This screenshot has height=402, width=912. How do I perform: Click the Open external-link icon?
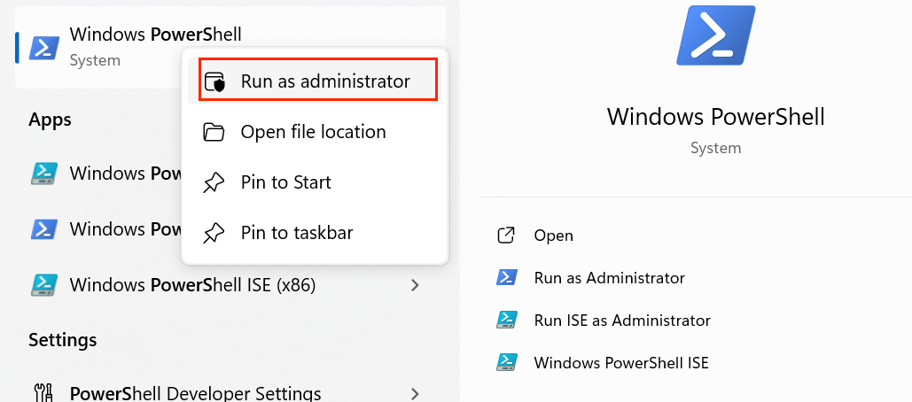(x=506, y=236)
